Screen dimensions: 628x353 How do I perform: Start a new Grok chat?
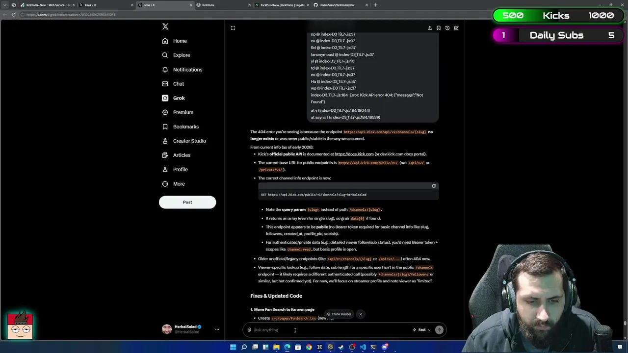pyautogui.click(x=456, y=28)
